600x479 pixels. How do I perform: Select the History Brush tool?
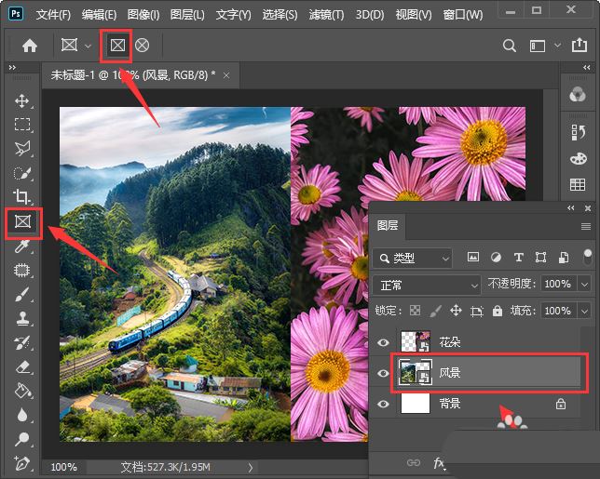tap(22, 342)
